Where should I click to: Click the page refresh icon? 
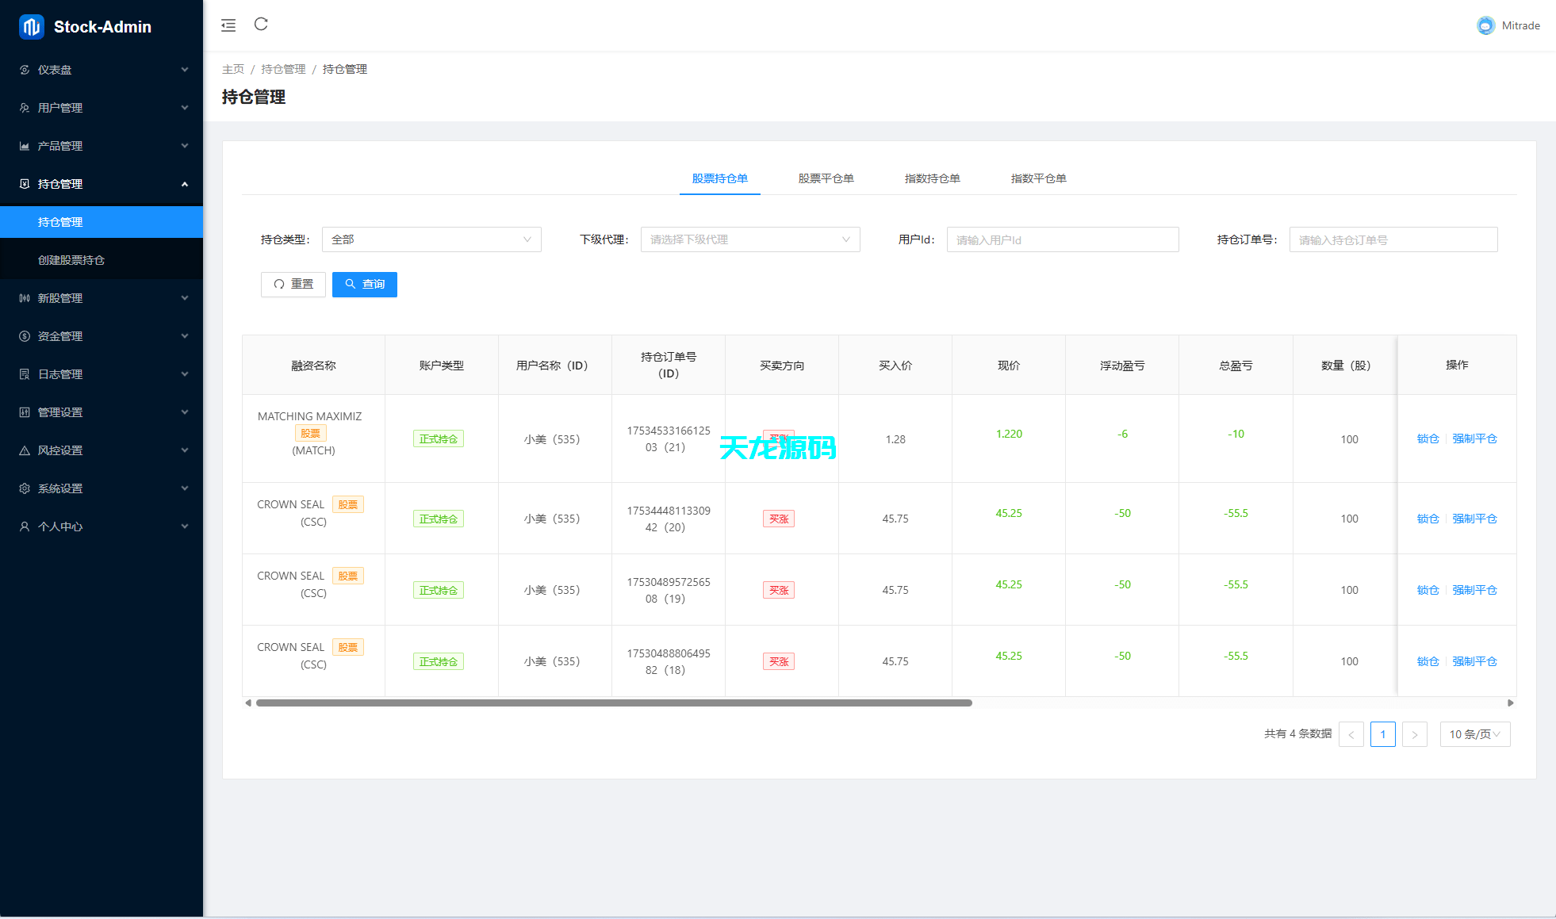261,25
